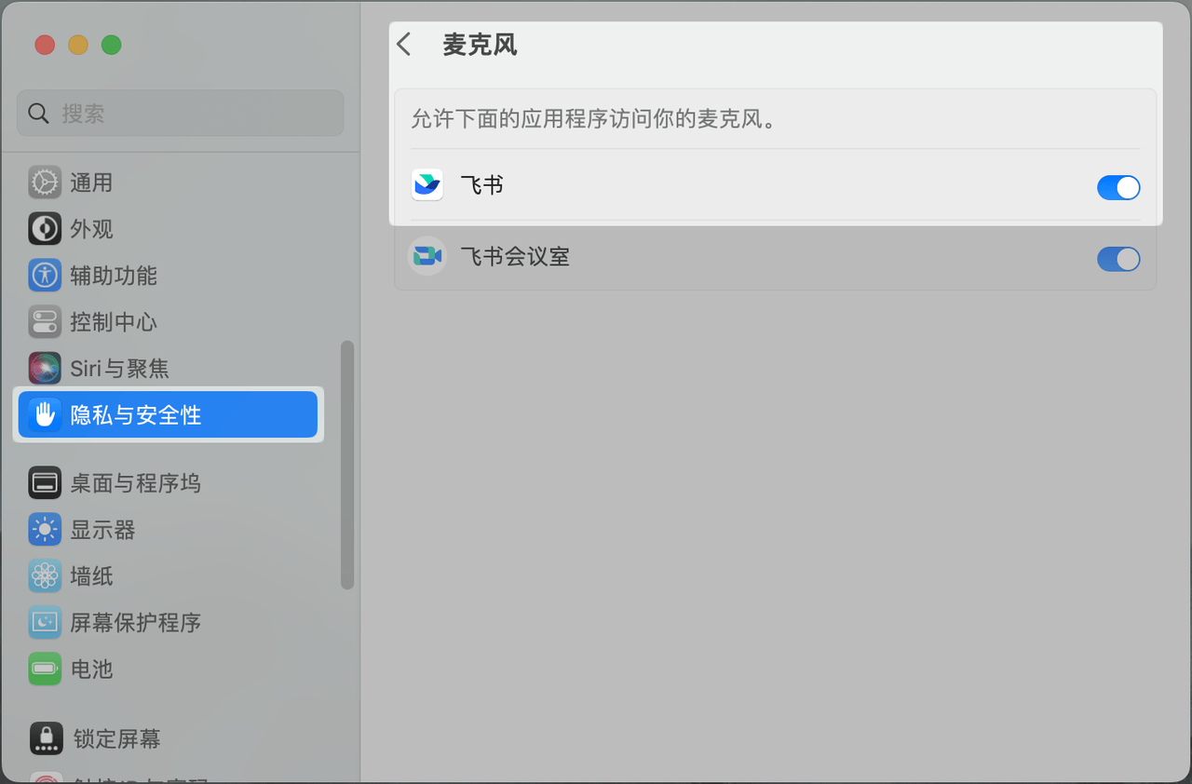Turn off microphone access for 飞书会议室
The width and height of the screenshot is (1192, 784).
[1117, 259]
